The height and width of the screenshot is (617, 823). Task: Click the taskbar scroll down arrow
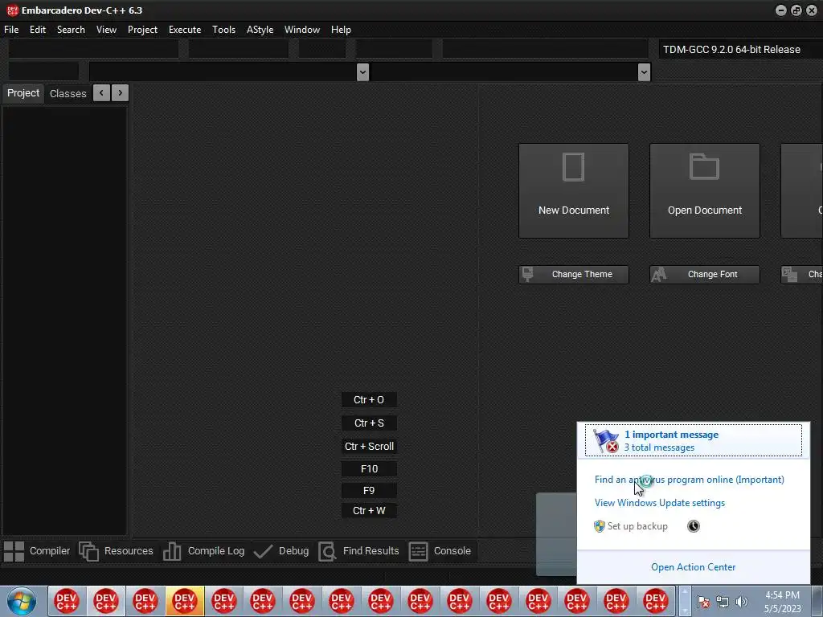[684, 611]
